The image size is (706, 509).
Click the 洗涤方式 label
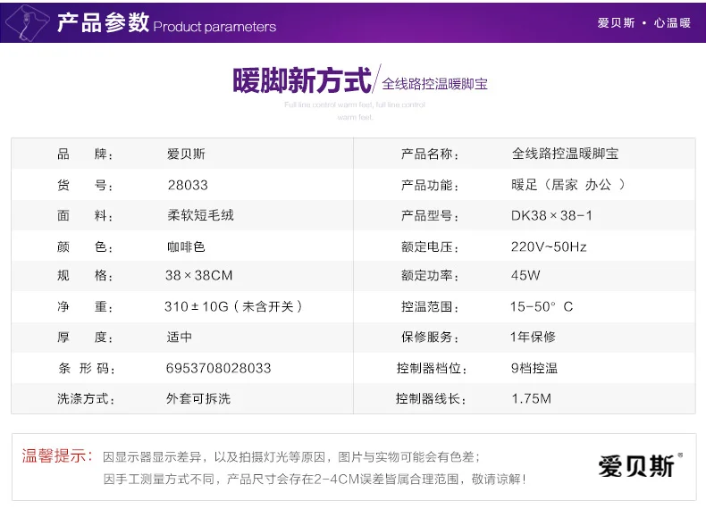[86, 398]
